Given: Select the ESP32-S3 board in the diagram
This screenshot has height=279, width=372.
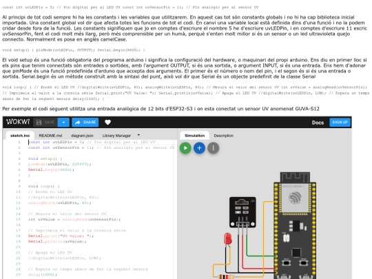Looking at the screenshot, I should click(x=295, y=225).
